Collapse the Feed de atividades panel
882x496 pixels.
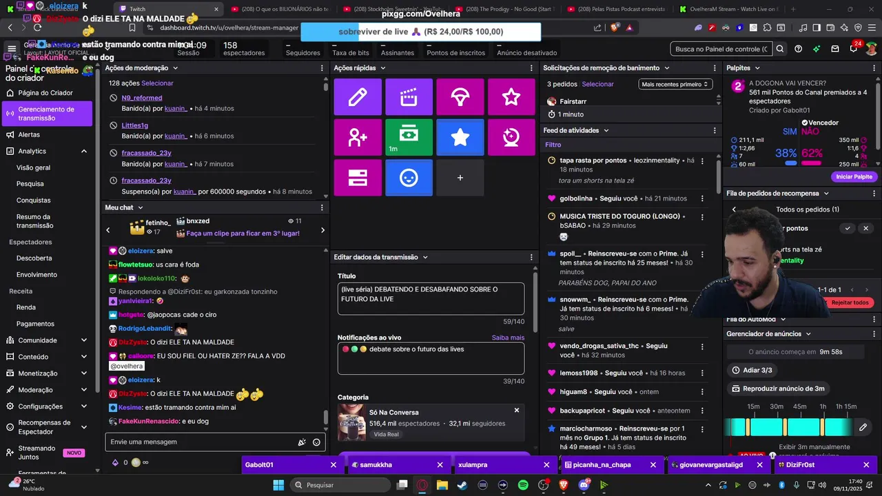pos(606,130)
